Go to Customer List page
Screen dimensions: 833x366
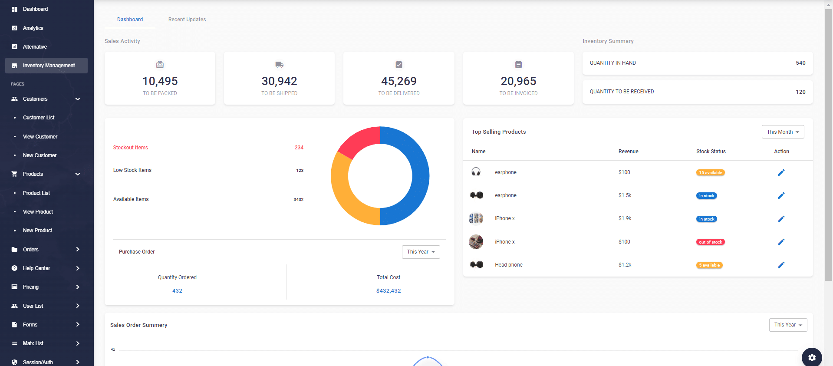point(39,118)
